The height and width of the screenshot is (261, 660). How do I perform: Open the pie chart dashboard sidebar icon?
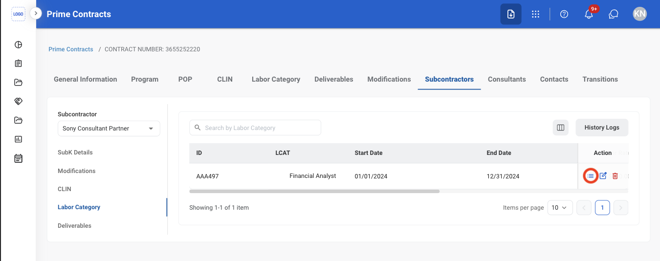pos(19,45)
